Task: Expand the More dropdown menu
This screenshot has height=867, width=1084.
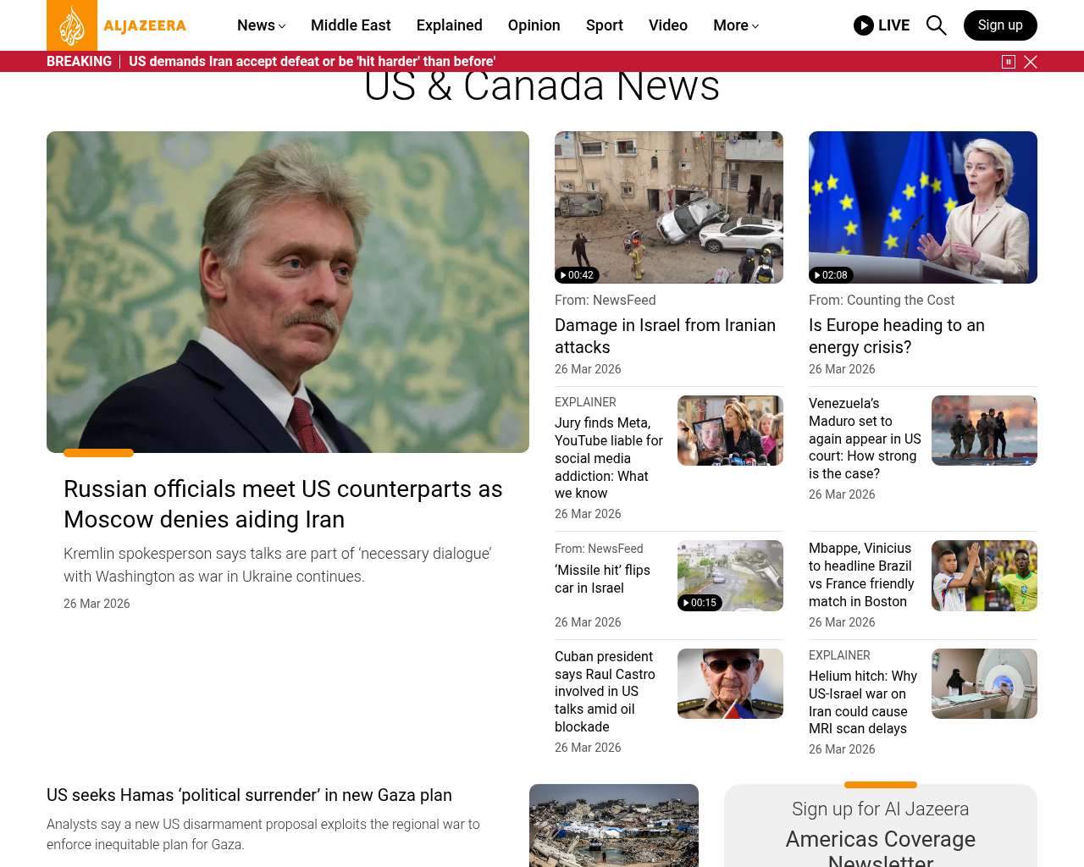Action: pyautogui.click(x=735, y=25)
